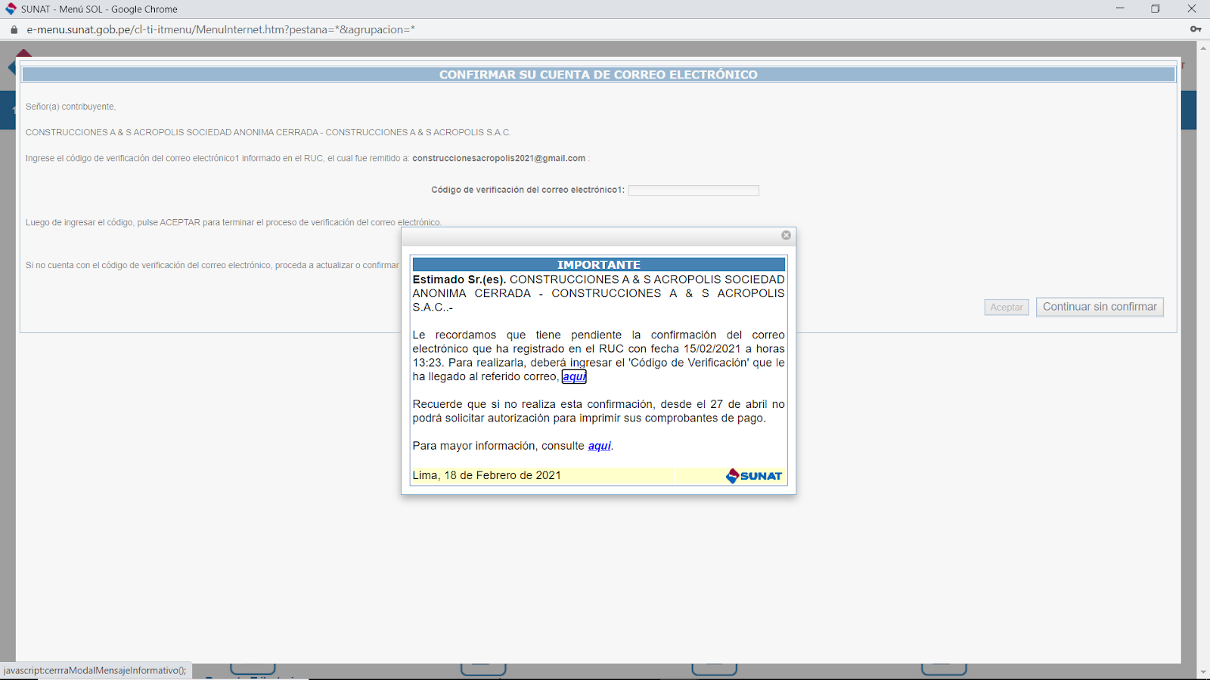This screenshot has width=1210, height=680.
Task: Click the URL in the address bar
Action: tap(221, 29)
